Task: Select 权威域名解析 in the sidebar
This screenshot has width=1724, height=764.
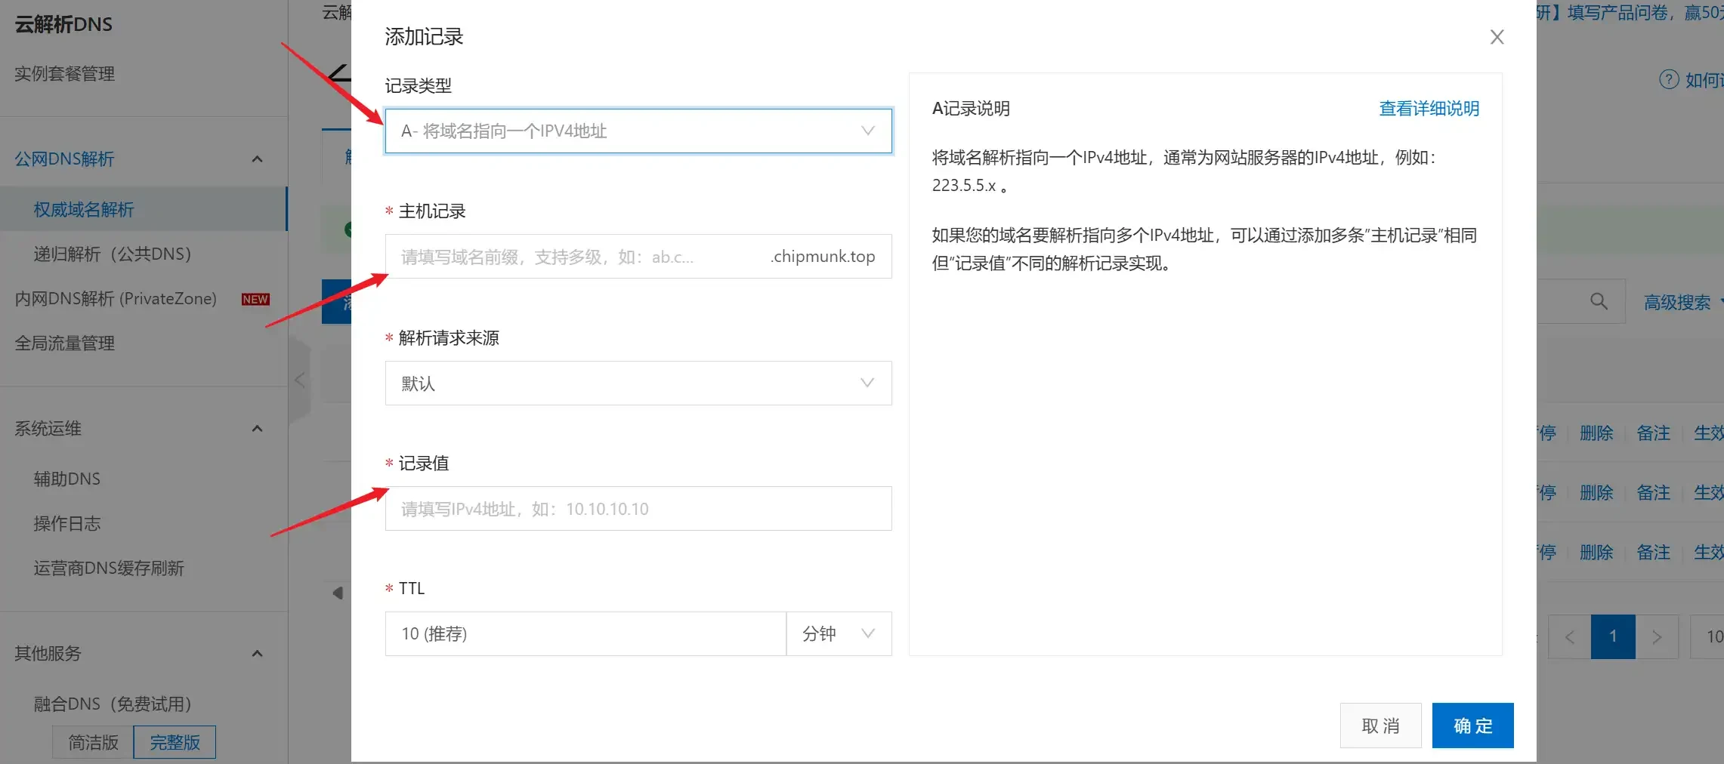Action: [x=84, y=209]
